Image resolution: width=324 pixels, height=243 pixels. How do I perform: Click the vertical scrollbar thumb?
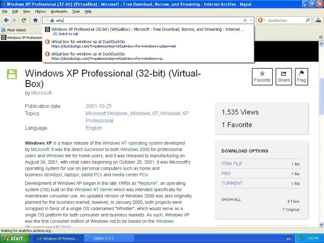[x=321, y=96]
